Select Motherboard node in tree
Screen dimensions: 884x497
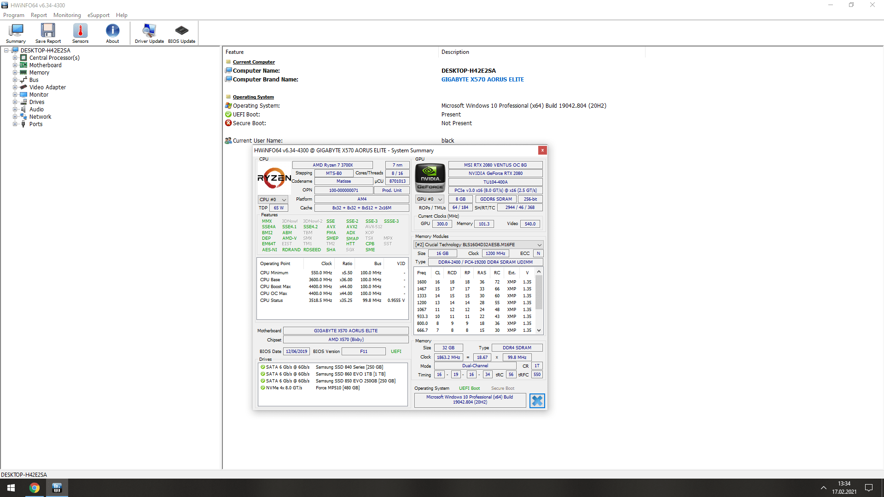[45, 65]
